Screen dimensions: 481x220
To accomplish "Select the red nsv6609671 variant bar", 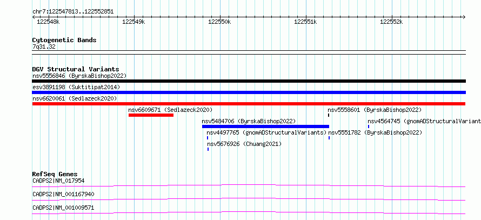I will point(151,115).
